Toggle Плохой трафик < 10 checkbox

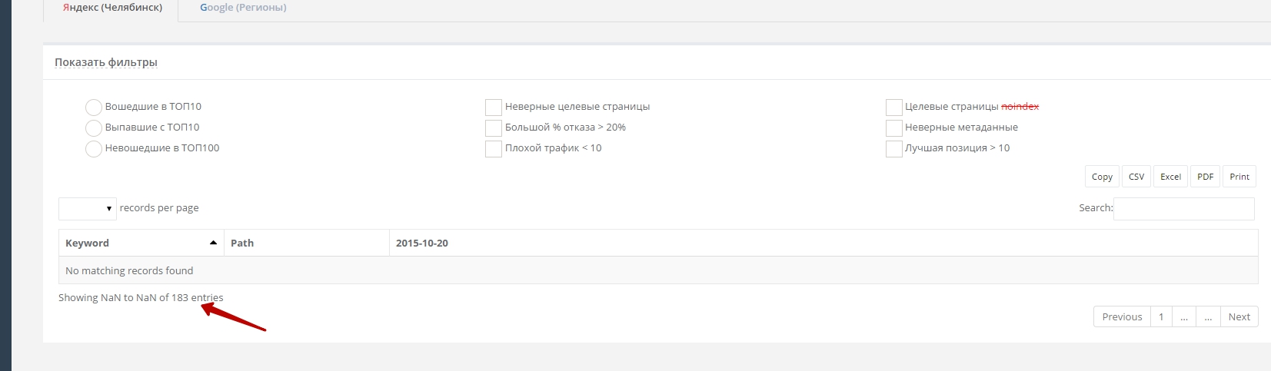click(494, 148)
